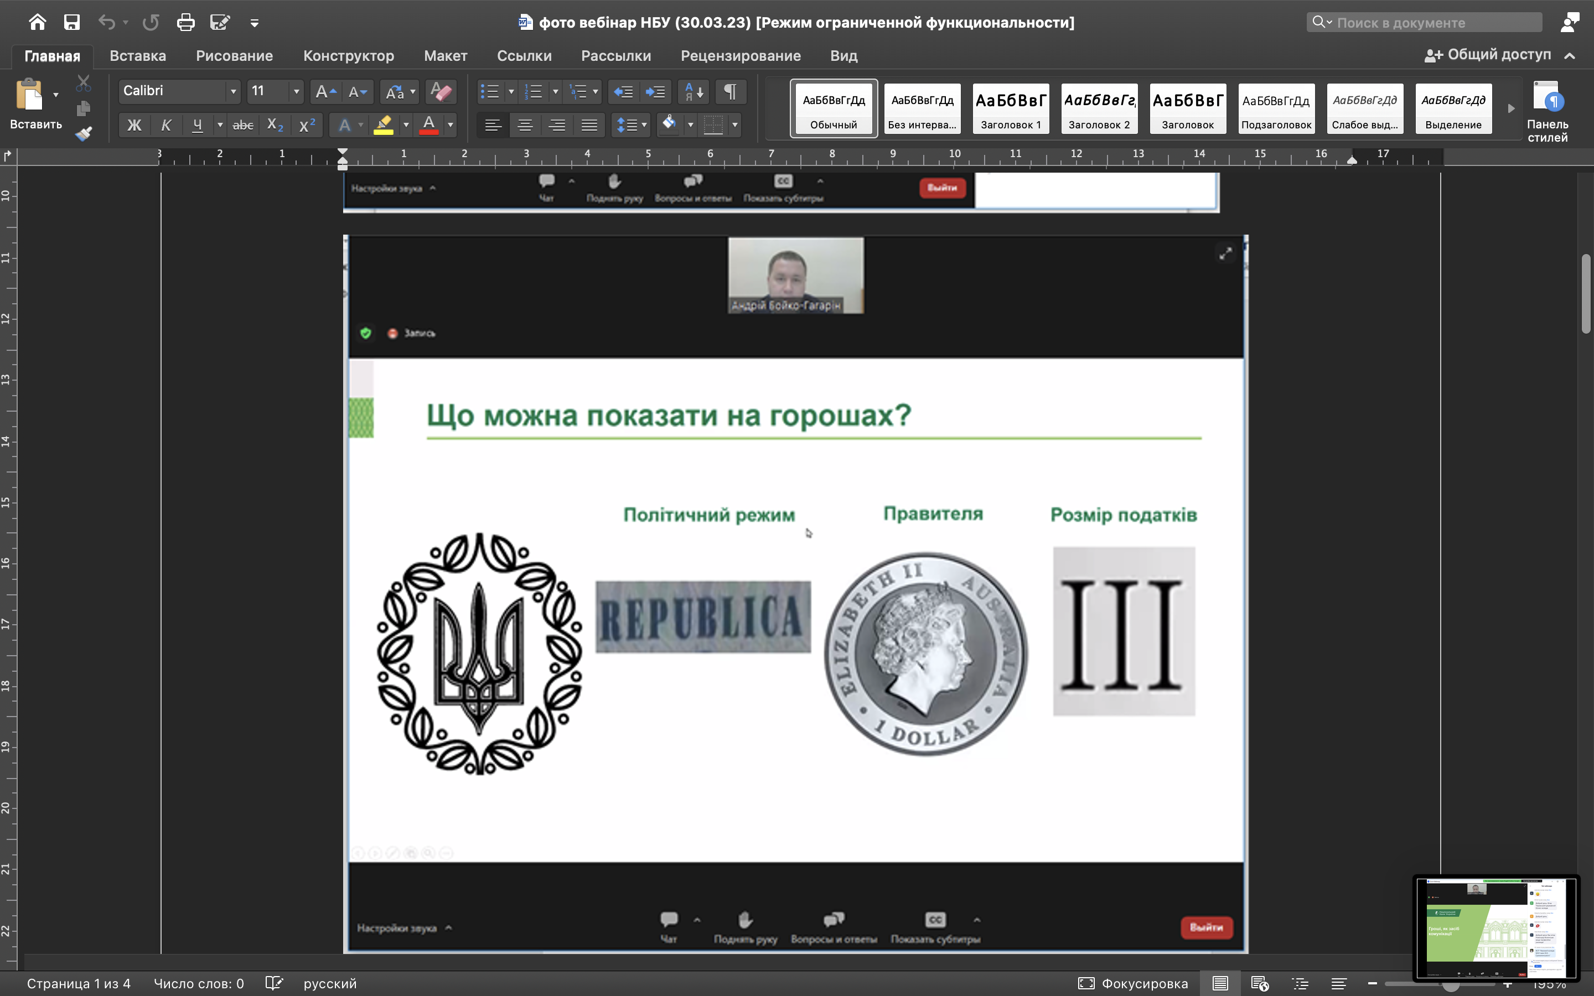The height and width of the screenshot is (996, 1594).
Task: Toggle paragraph marks ¶ display
Action: point(731,91)
